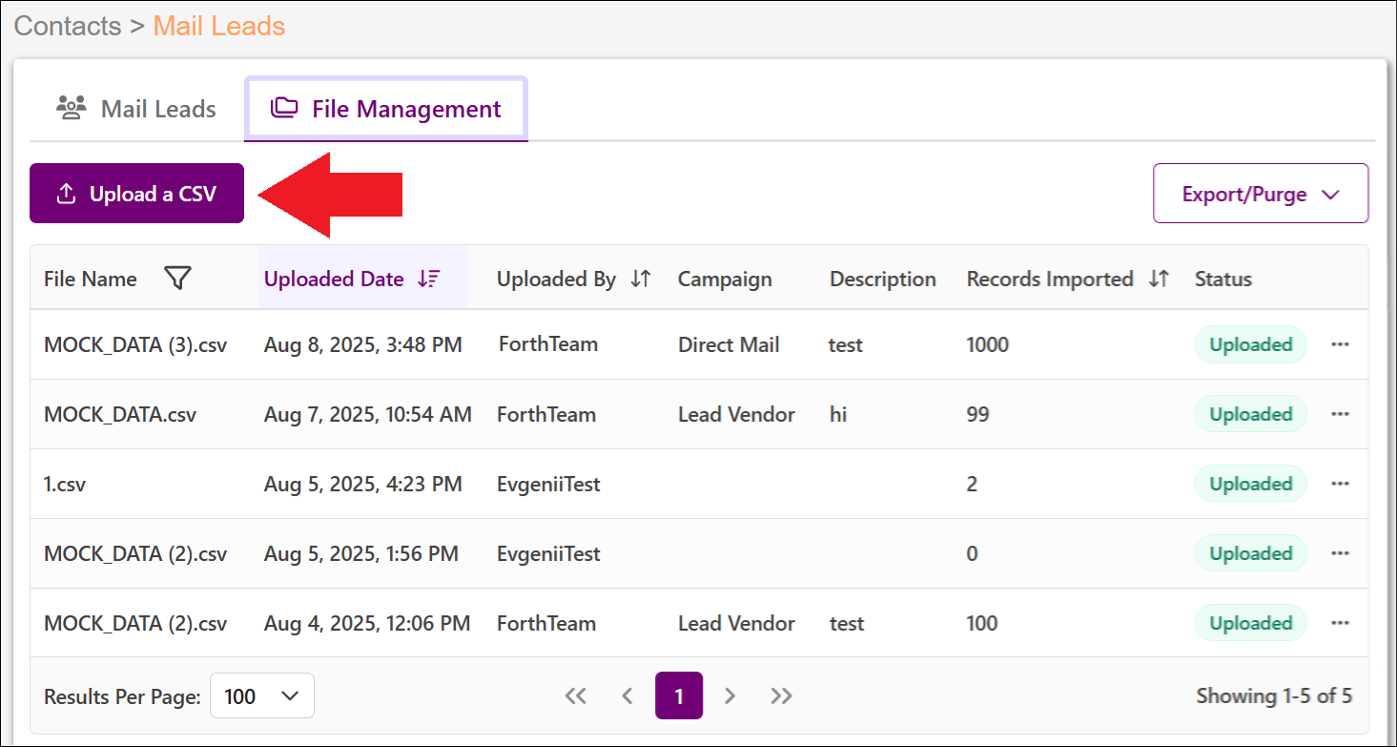Click the Uploaded badge in MOCK_DATA (3).csv row

click(x=1251, y=344)
